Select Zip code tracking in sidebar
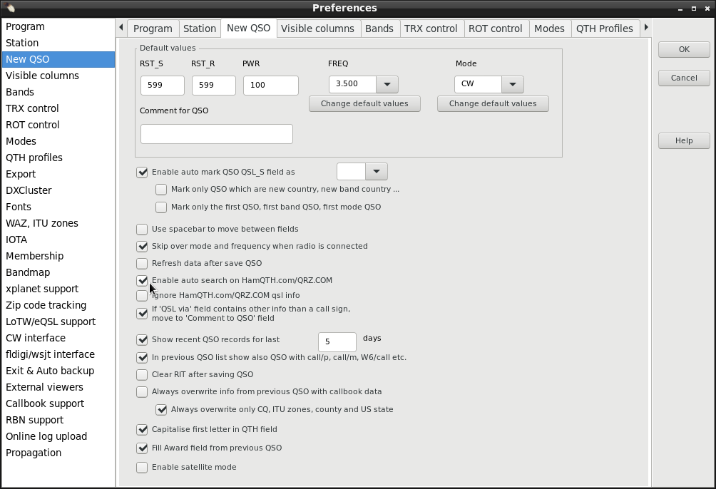716x489 pixels. 58,306
